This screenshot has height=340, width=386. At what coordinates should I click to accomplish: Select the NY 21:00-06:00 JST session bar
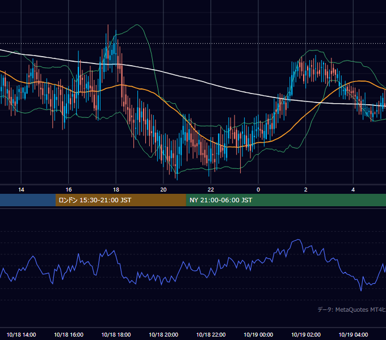286,200
